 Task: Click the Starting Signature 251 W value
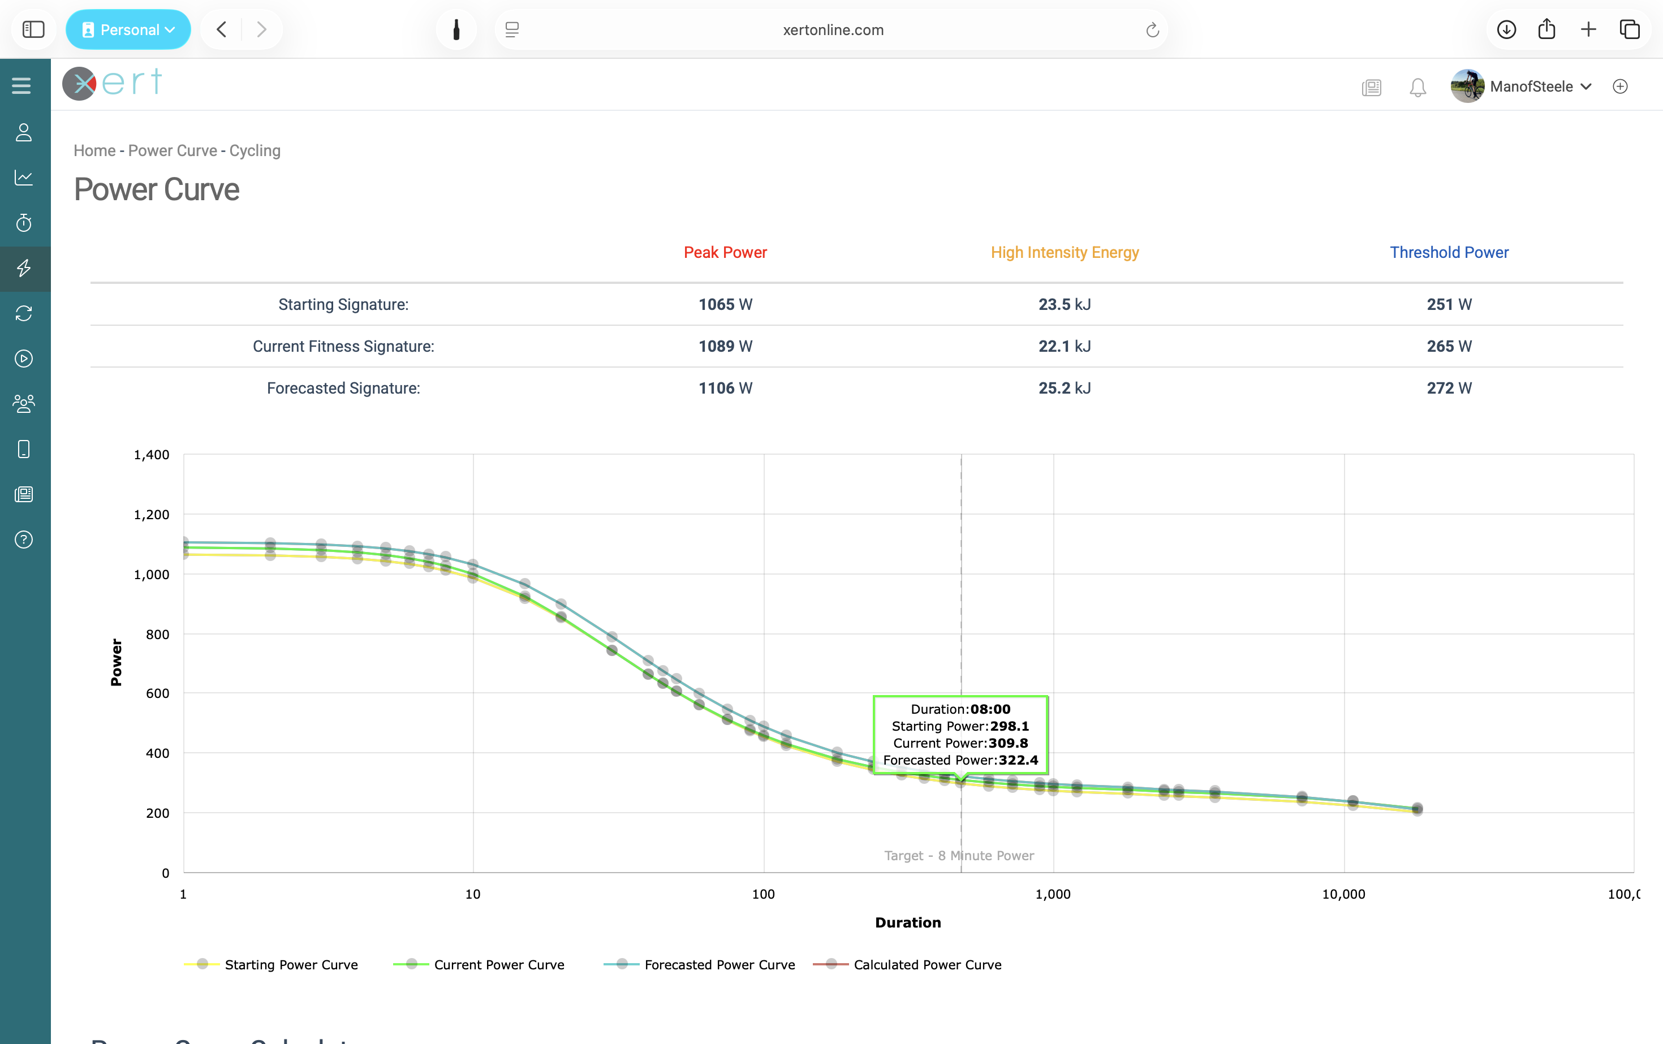[x=1449, y=304]
